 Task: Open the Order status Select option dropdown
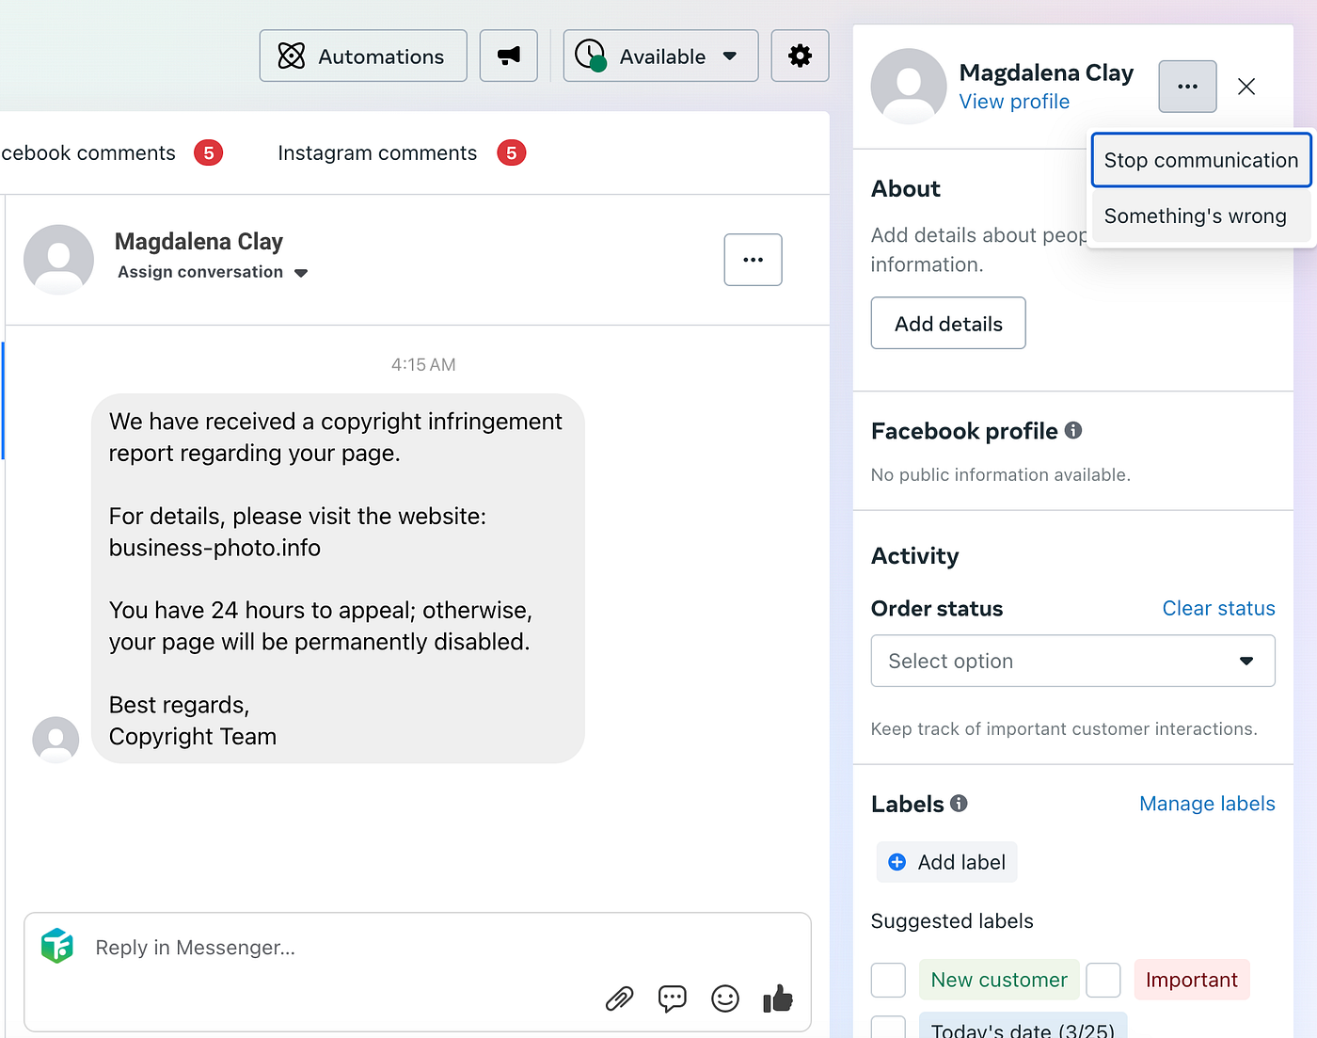click(x=1073, y=661)
